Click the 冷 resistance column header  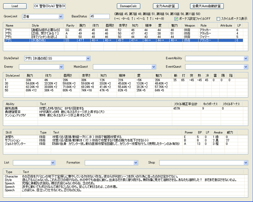tap(207, 76)
